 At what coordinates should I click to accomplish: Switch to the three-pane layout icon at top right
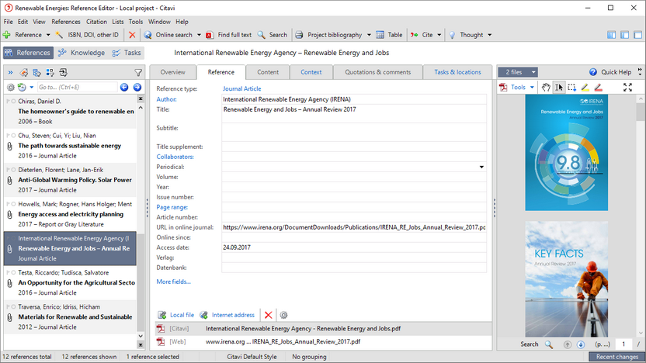[x=611, y=35]
